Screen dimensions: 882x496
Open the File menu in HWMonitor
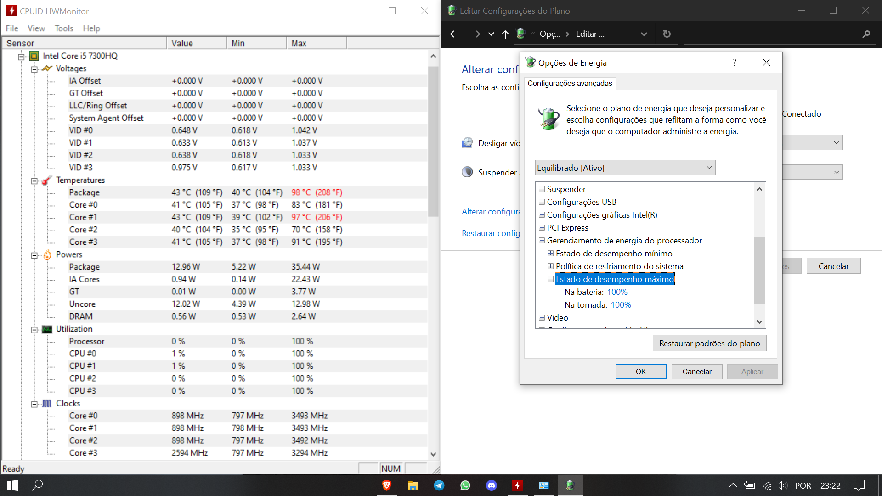tap(12, 28)
